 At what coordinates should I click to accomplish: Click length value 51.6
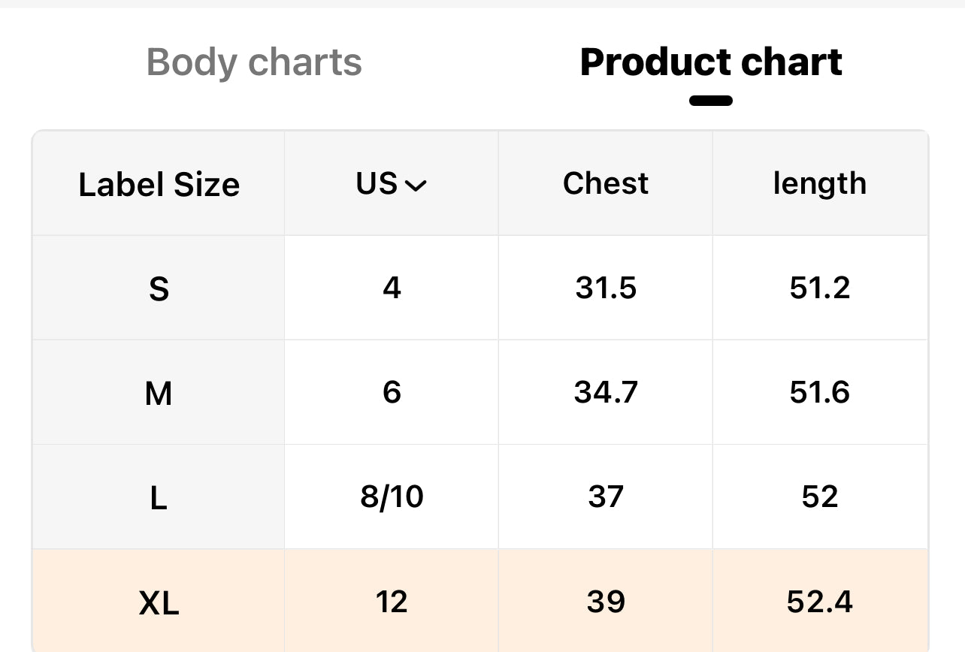coord(819,392)
